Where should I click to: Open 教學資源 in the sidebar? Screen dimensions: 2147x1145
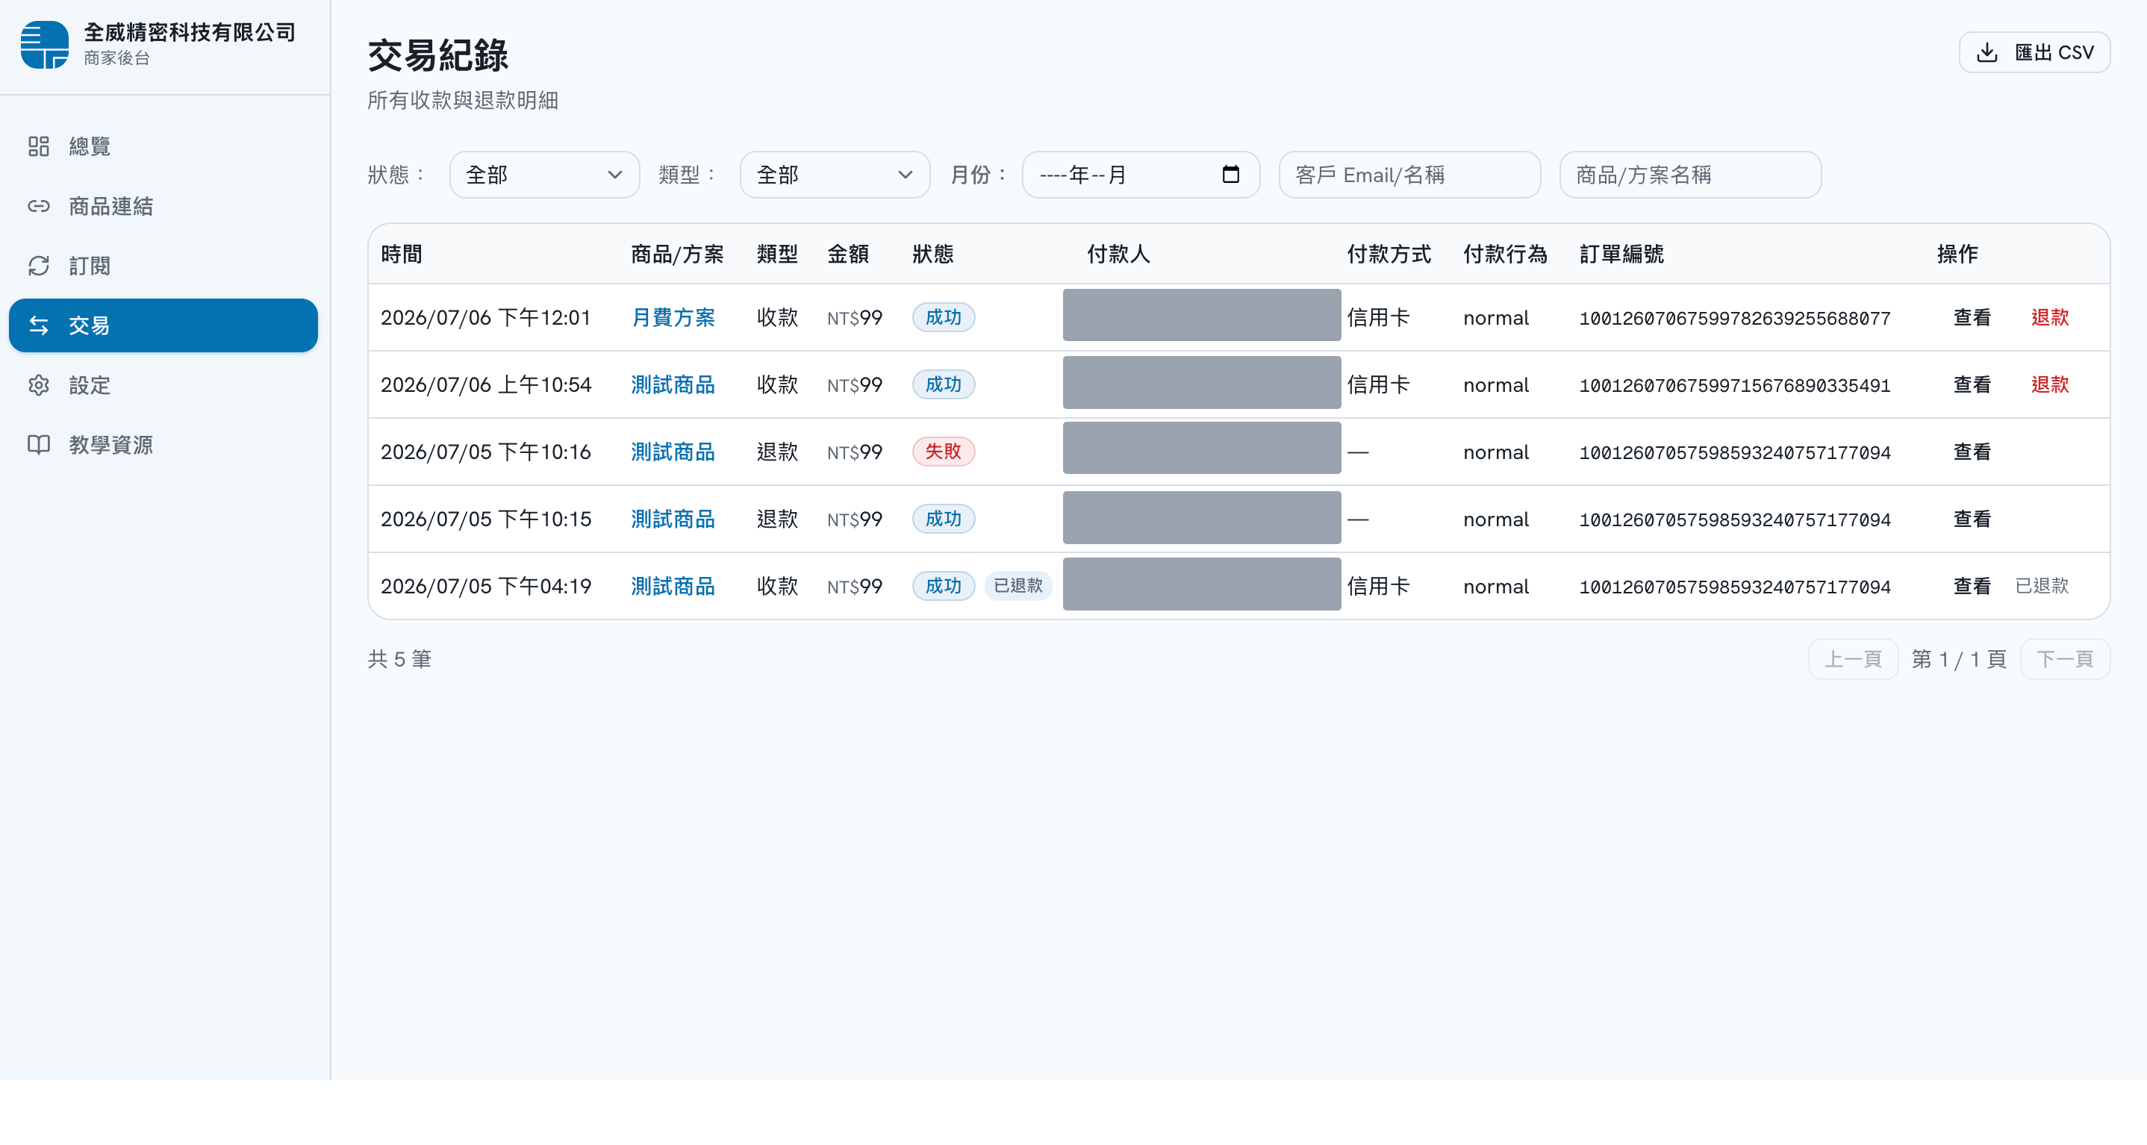point(163,444)
